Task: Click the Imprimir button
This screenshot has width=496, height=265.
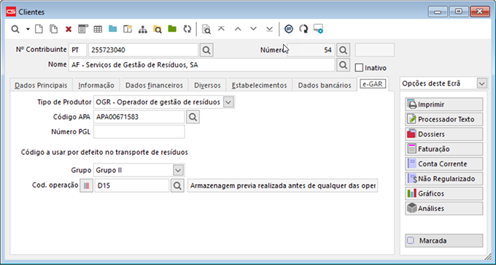Action: tap(443, 104)
